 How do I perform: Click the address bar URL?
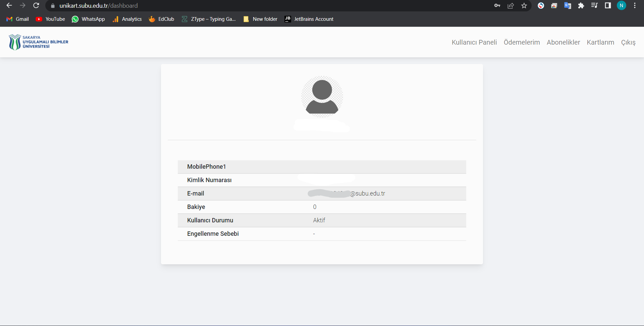click(99, 6)
